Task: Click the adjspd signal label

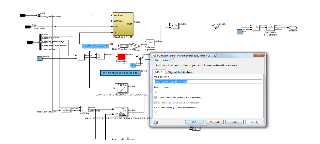Action: pyautogui.click(x=279, y=29)
